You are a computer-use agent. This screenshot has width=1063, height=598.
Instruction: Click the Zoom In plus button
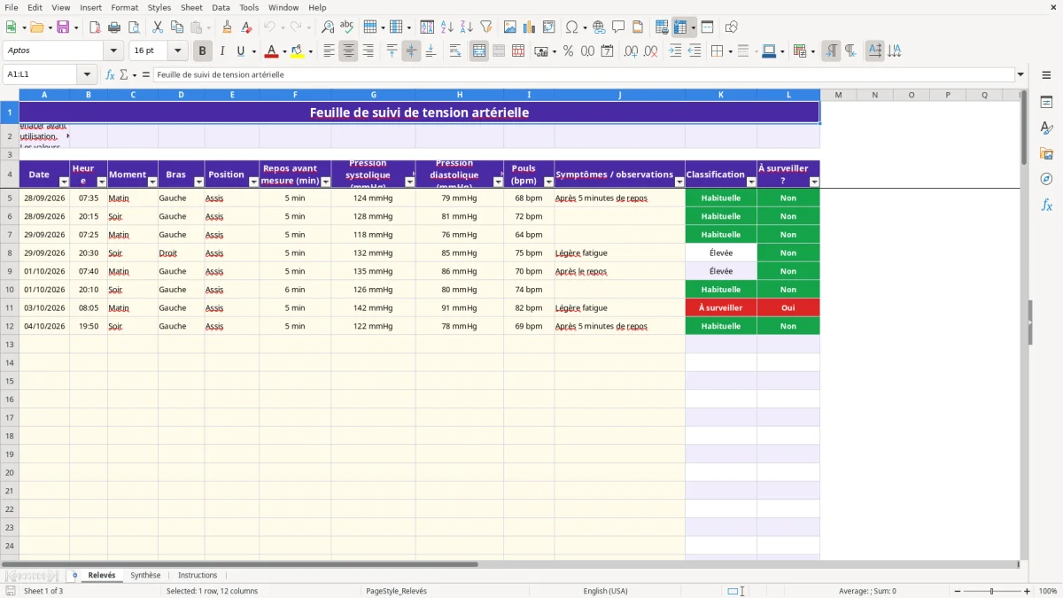[1028, 591]
